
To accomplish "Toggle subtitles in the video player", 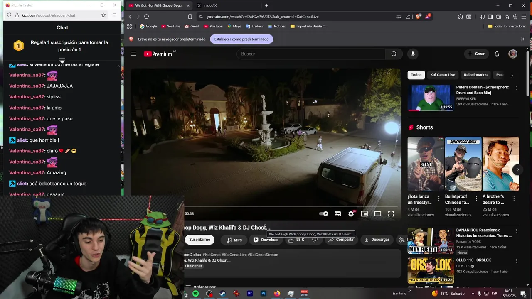I will 338,214.
